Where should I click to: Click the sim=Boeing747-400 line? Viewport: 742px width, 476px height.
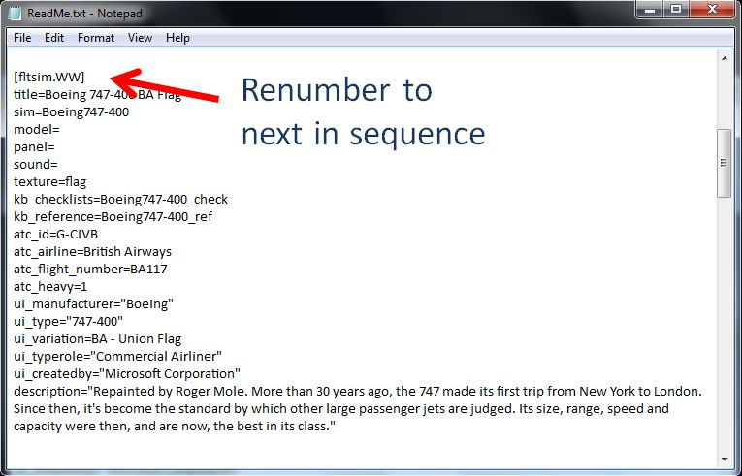coord(72,111)
